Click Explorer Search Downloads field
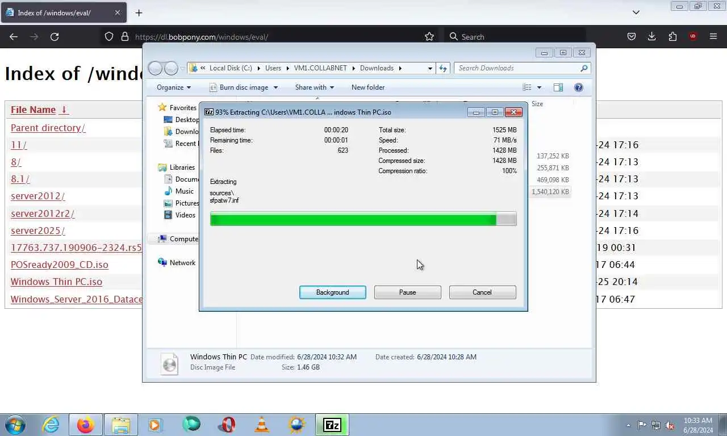Viewport: 727px width, 436px height. point(522,68)
